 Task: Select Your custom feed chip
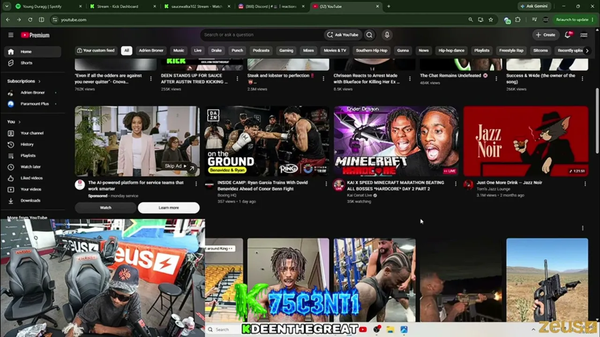tap(96, 51)
